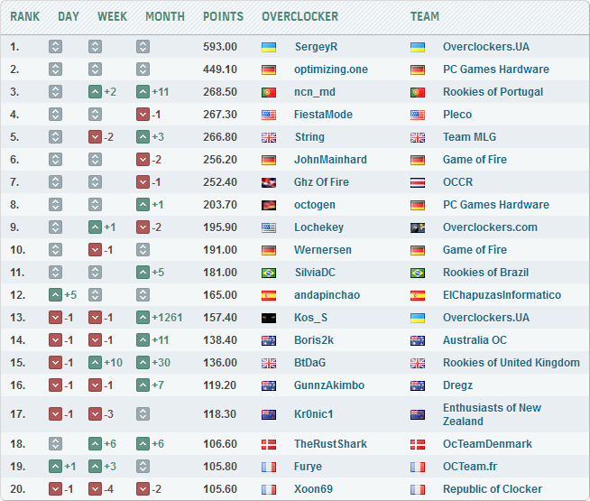Open optimizing.one overclocker profile
The image size is (590, 501).
(331, 70)
